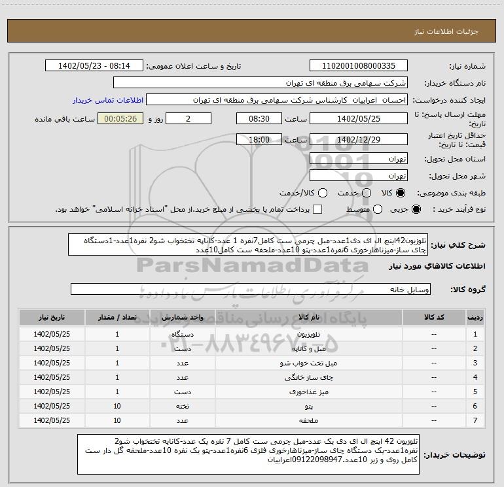This screenshot has width=504, height=487.
Task: Select the کالا/خدمت radio button
Action: click(323, 193)
